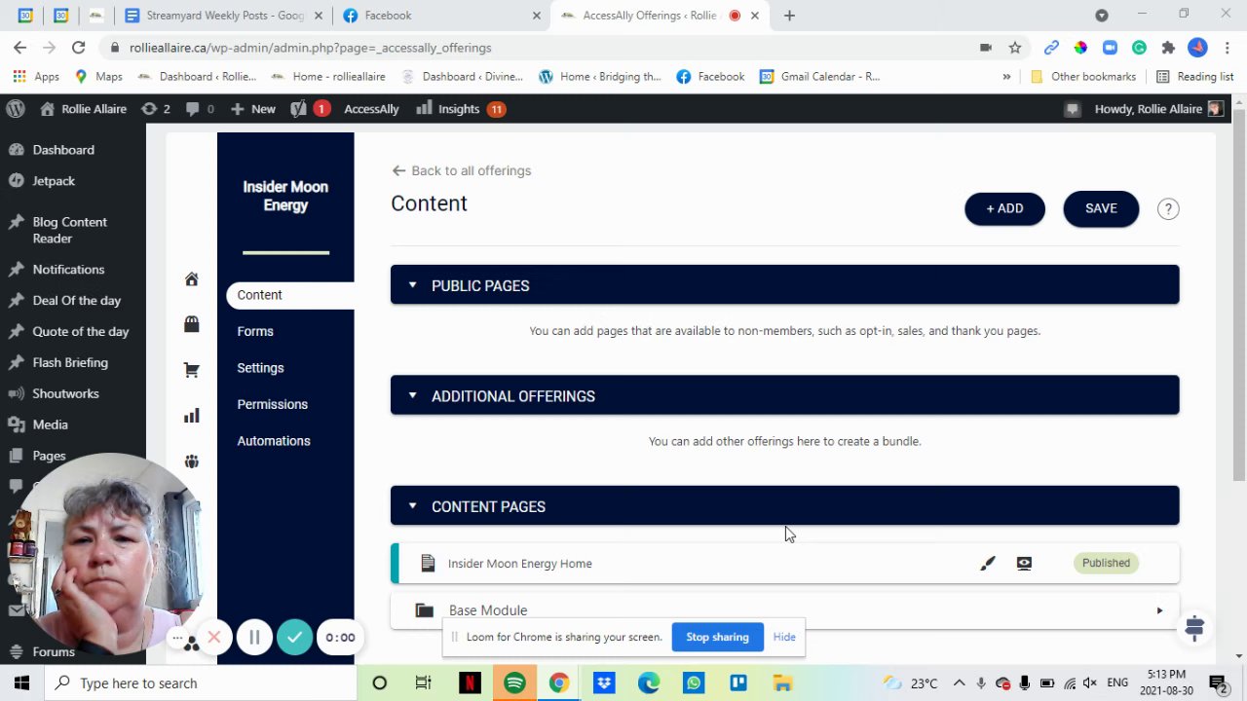
Task: Collapse the CONTENT PAGES section
Action: tap(412, 506)
